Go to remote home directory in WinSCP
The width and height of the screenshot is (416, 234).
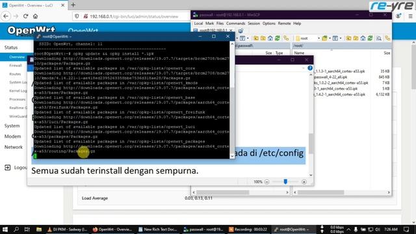click(x=363, y=38)
